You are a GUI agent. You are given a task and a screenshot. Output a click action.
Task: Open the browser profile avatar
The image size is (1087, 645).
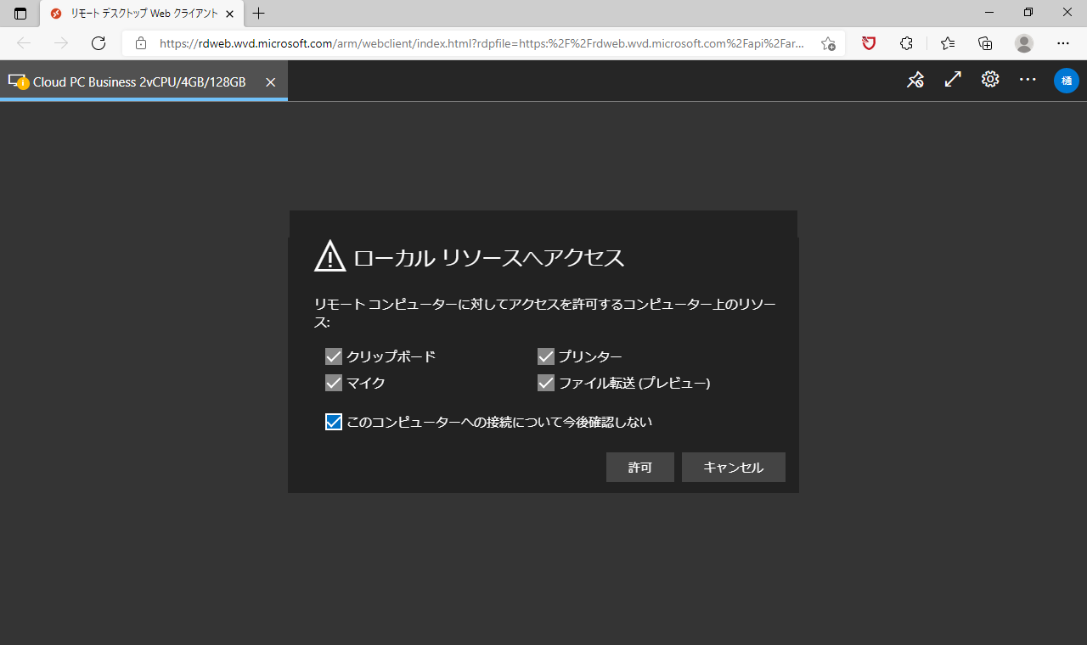pyautogui.click(x=1024, y=43)
